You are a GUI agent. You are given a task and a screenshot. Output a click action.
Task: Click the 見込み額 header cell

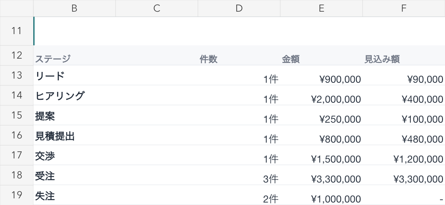click(x=403, y=55)
